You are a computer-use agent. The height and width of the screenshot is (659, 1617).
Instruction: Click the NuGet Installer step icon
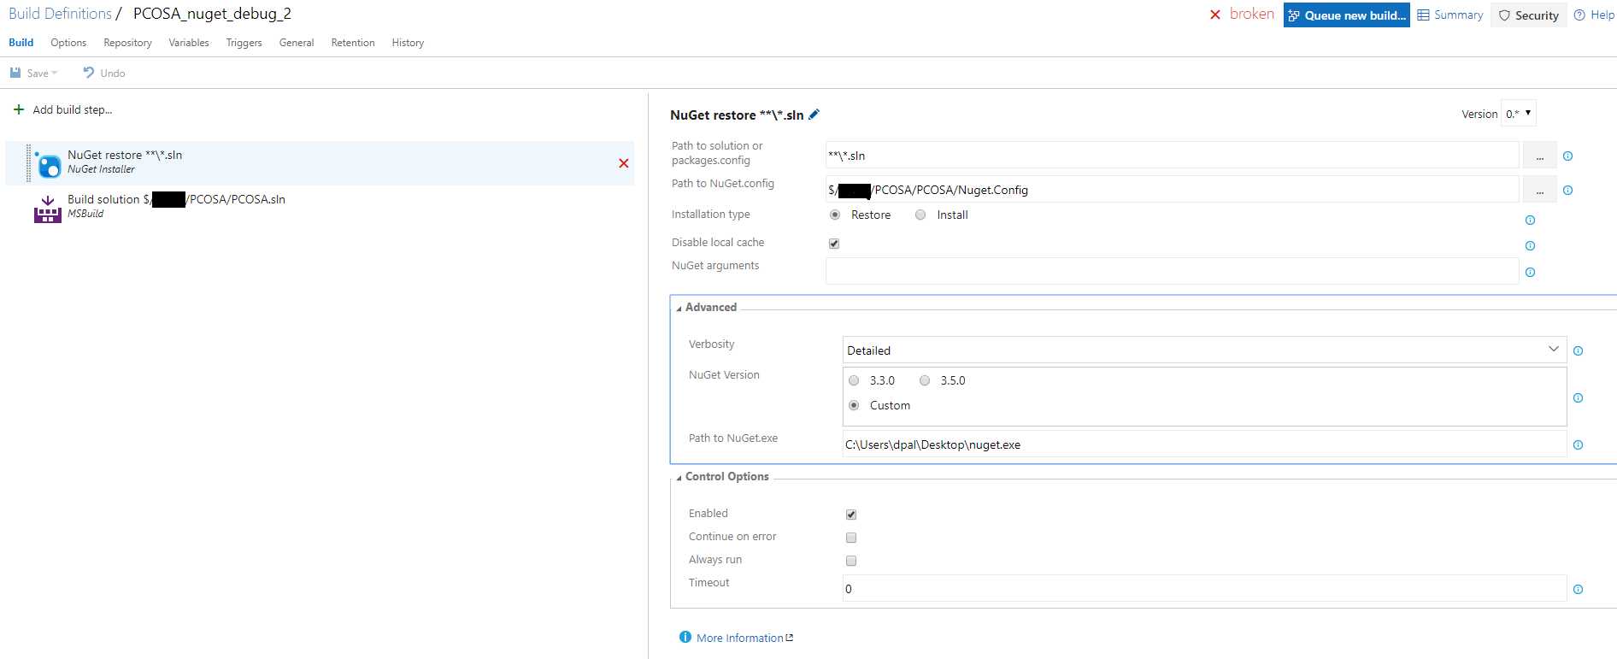tap(49, 164)
